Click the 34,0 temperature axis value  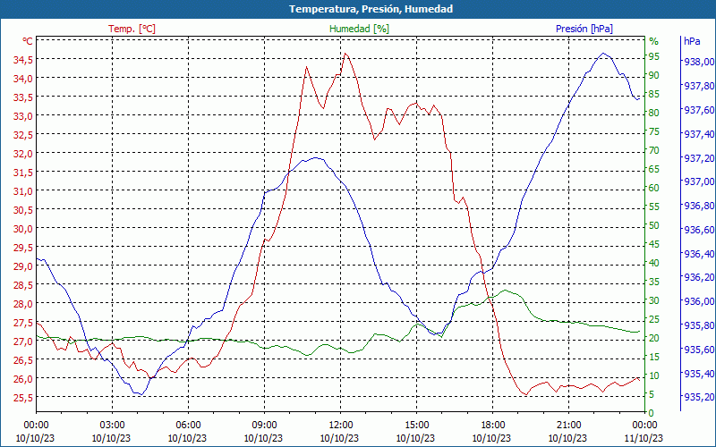(x=21, y=79)
